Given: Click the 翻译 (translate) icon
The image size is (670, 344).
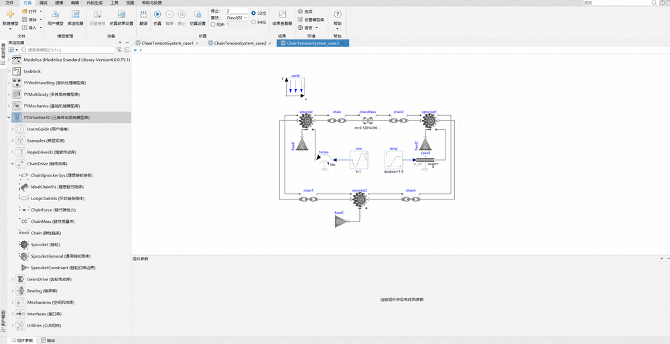Looking at the screenshot, I should point(143,15).
